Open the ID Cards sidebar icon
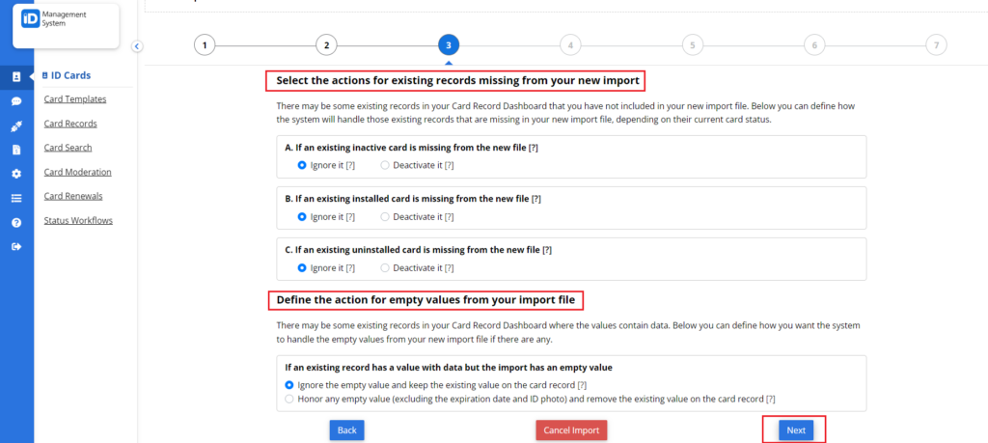This screenshot has height=443, width=988. (x=16, y=76)
